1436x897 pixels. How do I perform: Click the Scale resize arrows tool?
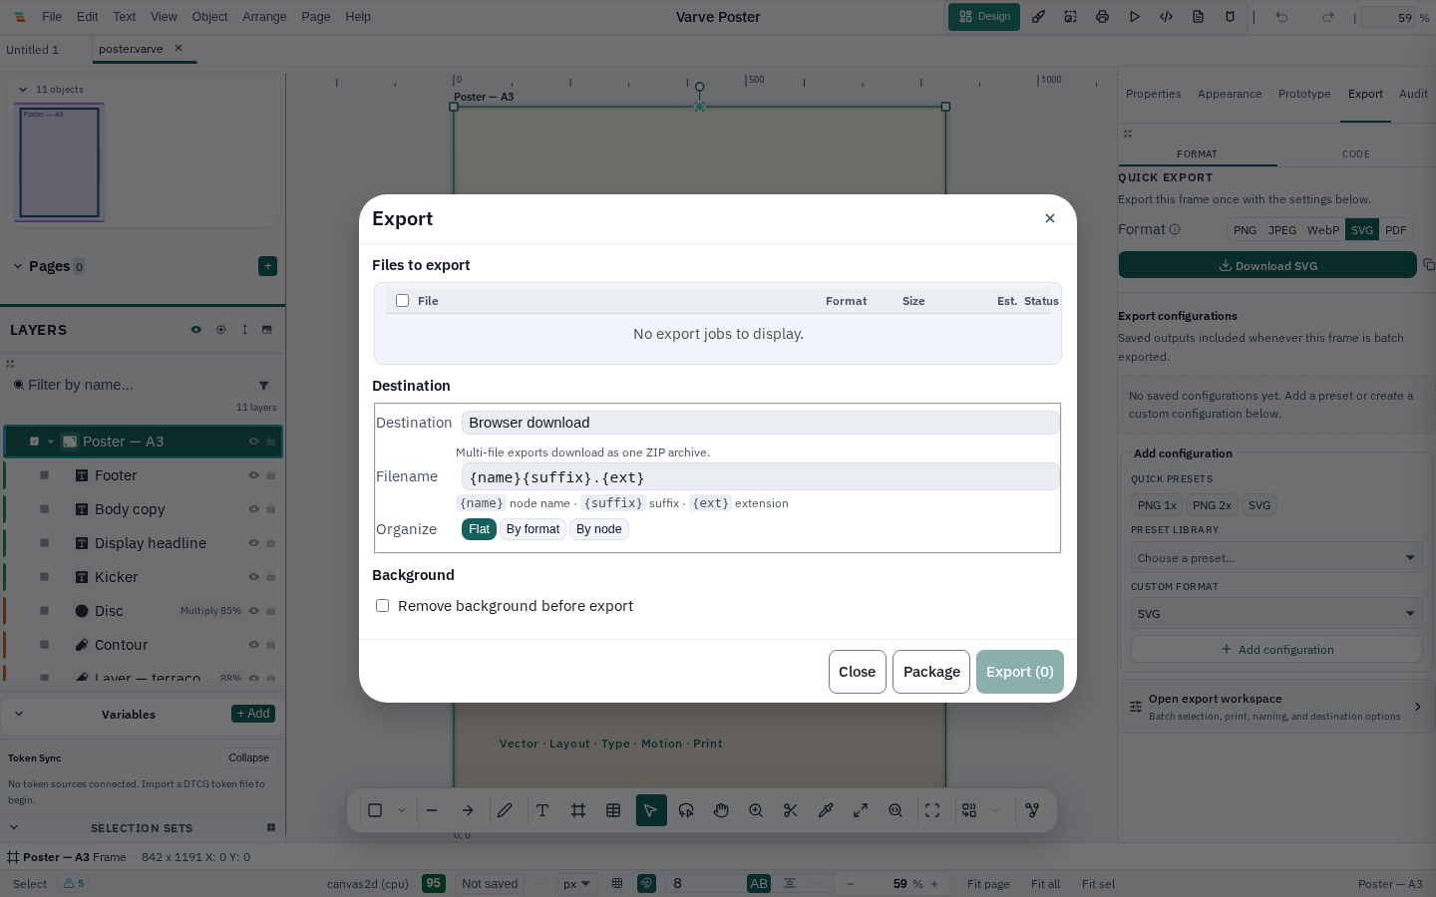pyautogui.click(x=861, y=810)
